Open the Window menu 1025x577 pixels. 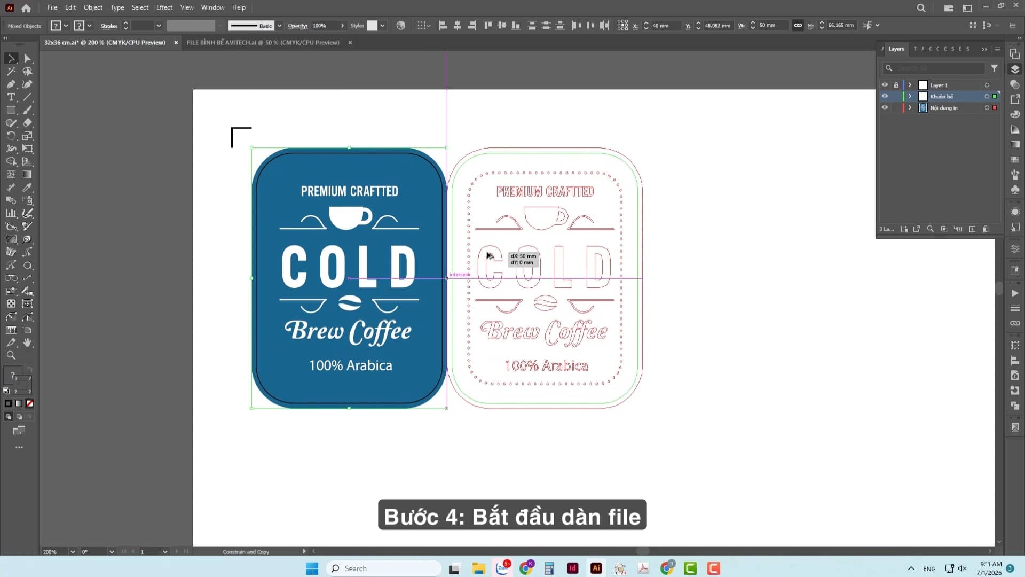click(212, 7)
